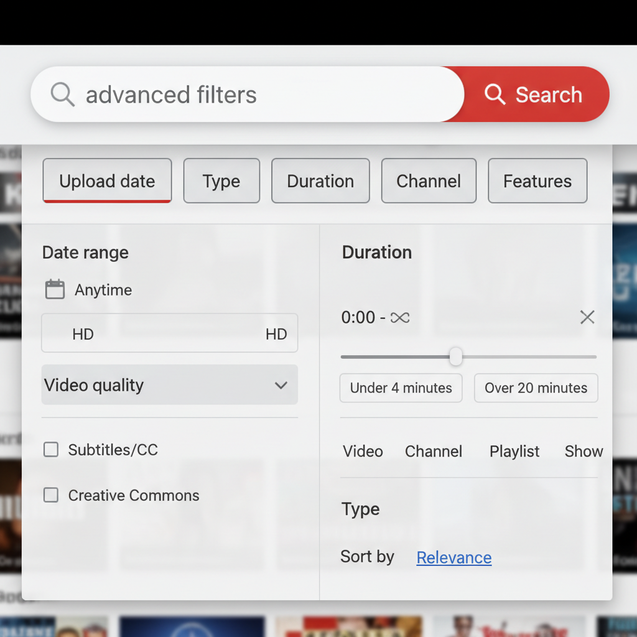Click the magnifier icon in search field

[x=62, y=95]
